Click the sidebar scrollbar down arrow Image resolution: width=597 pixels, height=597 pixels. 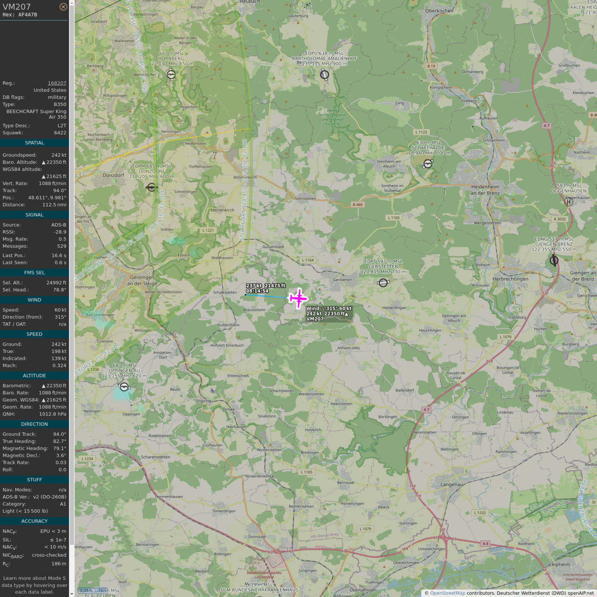[72, 594]
